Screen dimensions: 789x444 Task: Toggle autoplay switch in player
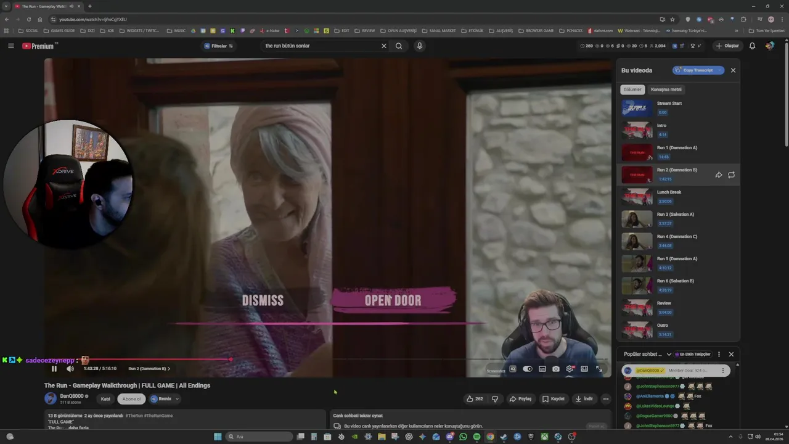[528, 369]
